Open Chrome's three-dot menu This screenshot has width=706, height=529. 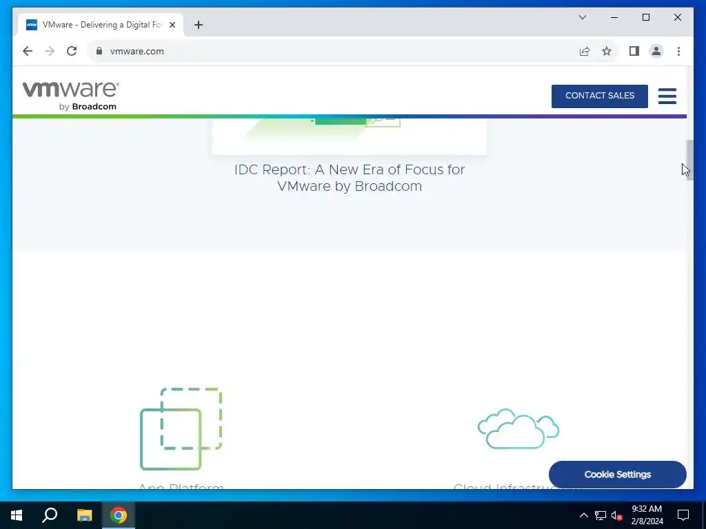(x=678, y=51)
